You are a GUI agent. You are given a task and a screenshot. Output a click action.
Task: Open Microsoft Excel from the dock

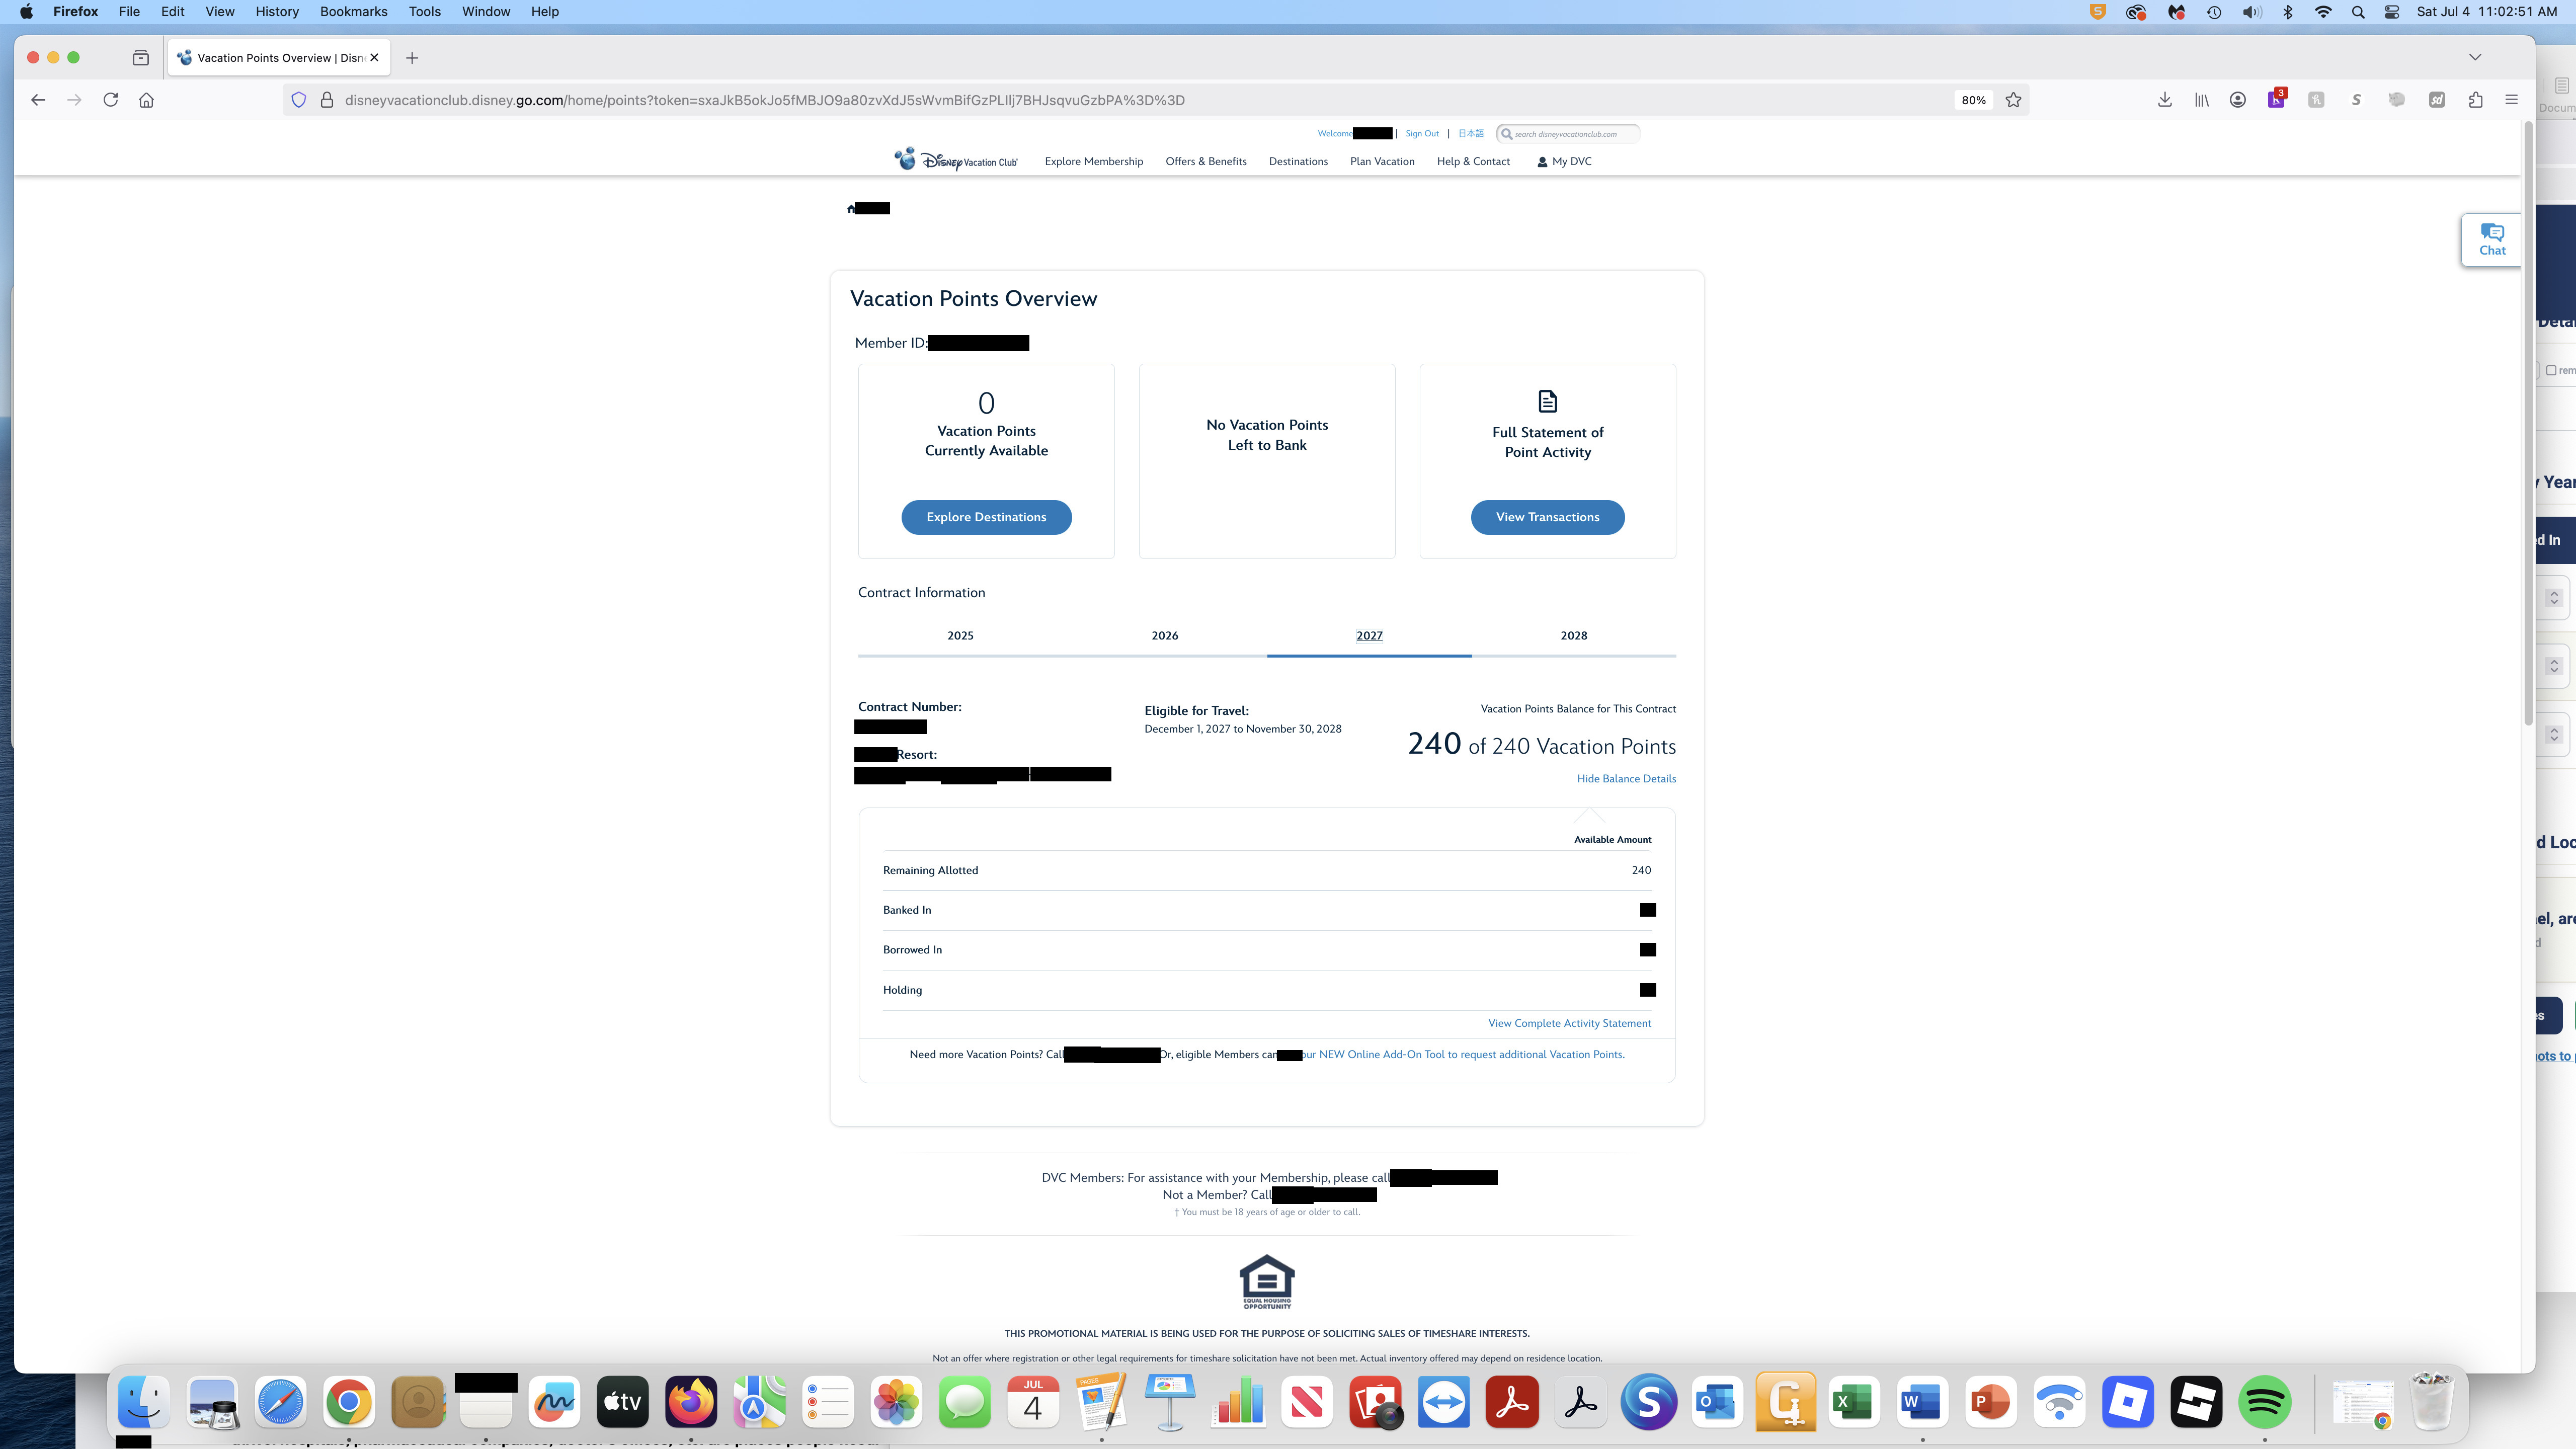point(1853,1402)
